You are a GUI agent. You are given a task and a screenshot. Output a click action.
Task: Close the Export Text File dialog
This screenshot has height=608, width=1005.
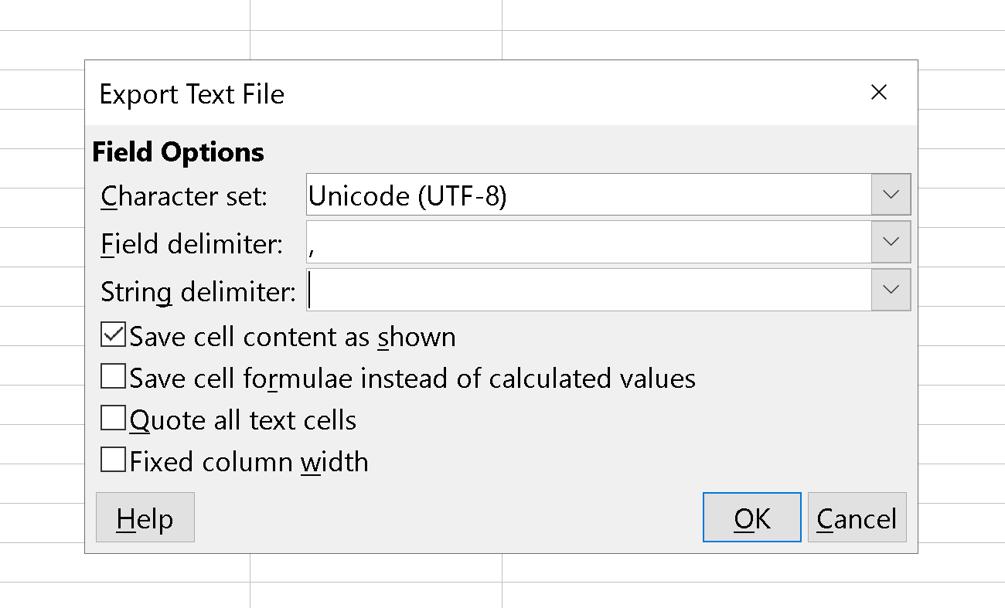878,93
